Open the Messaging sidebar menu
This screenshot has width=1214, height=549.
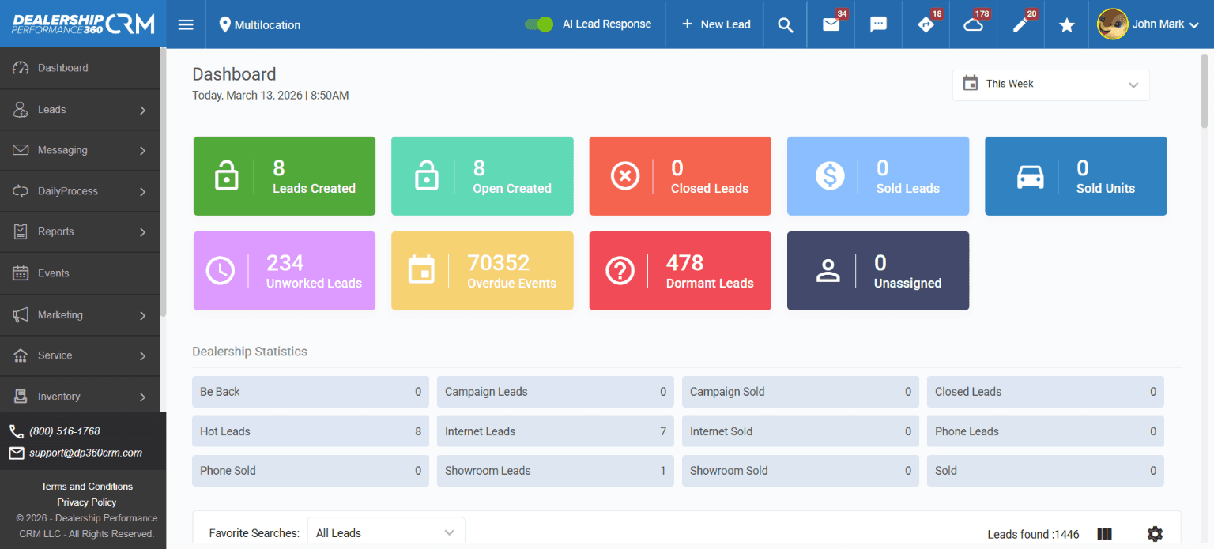coord(80,150)
